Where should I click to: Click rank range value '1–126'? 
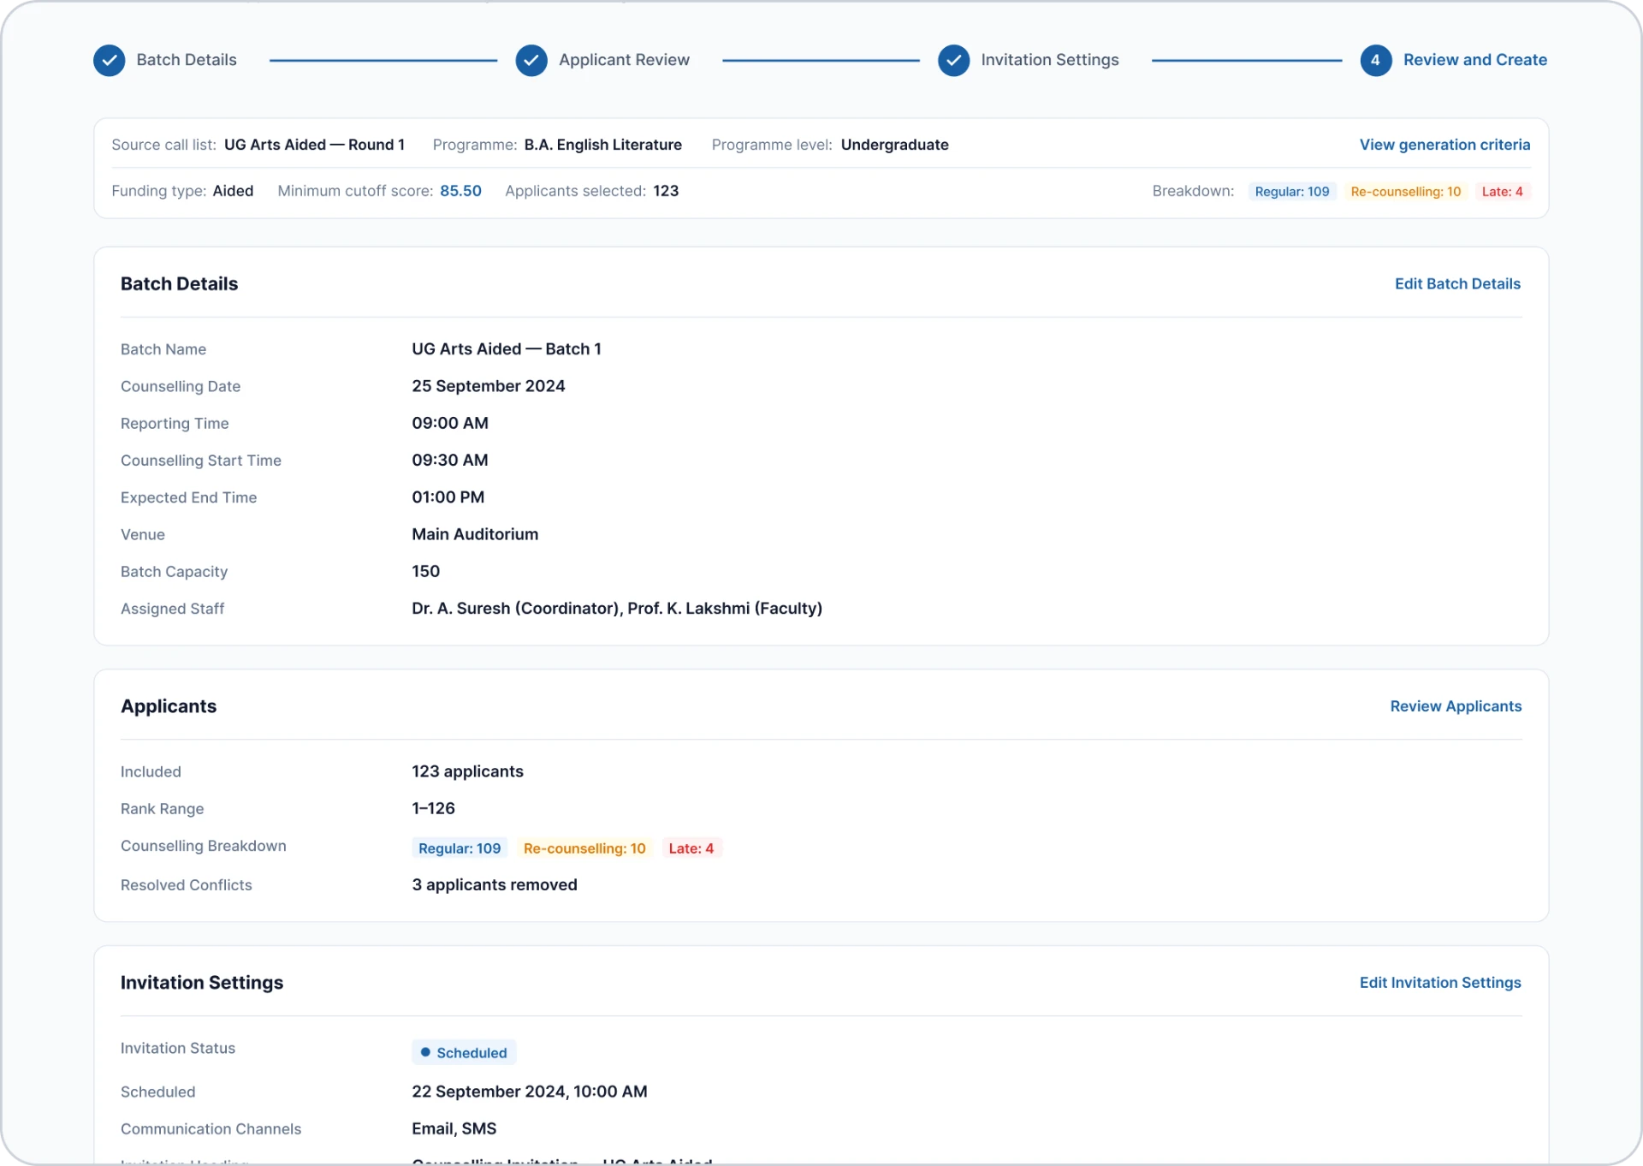434,808
